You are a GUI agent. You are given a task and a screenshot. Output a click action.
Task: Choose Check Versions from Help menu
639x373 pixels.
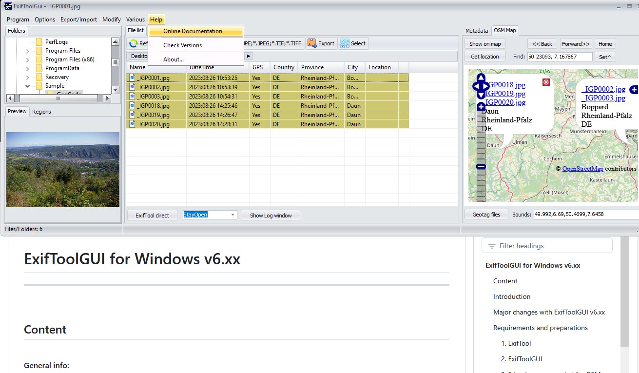point(196,45)
